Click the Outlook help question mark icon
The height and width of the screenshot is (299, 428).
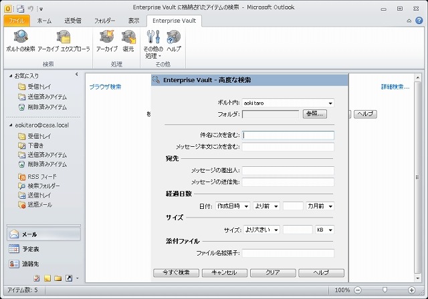419,21
